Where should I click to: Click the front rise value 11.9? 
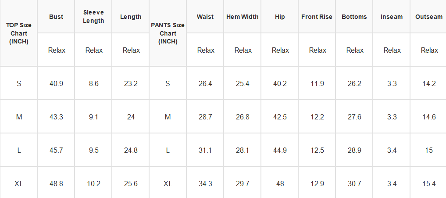[x=317, y=83]
